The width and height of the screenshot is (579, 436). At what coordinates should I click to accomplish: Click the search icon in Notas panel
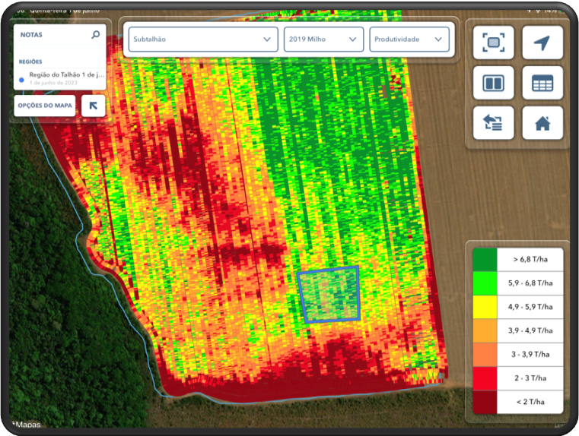[x=95, y=35]
